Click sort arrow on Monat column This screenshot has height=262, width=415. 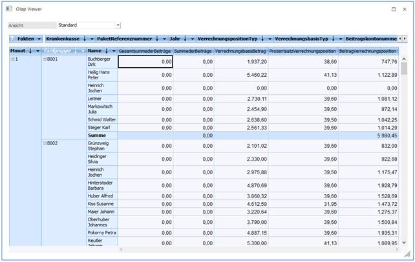point(30,50)
